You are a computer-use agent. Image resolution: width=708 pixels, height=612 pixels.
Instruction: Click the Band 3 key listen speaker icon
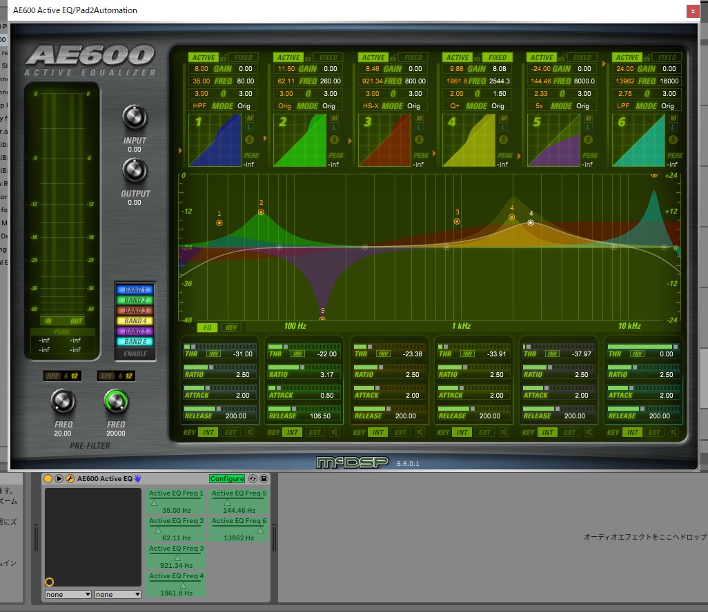click(x=420, y=433)
